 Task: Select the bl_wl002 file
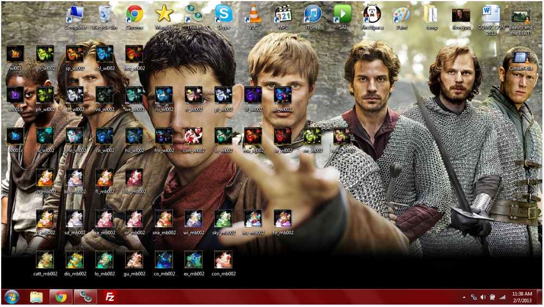pos(254,99)
